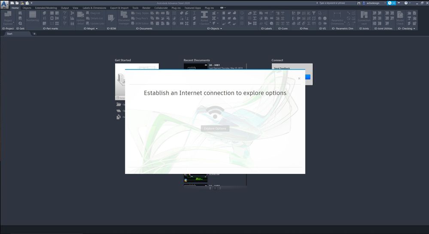429x234 pixels.
Task: Run the Model Check tool
Action: (x=400, y=18)
